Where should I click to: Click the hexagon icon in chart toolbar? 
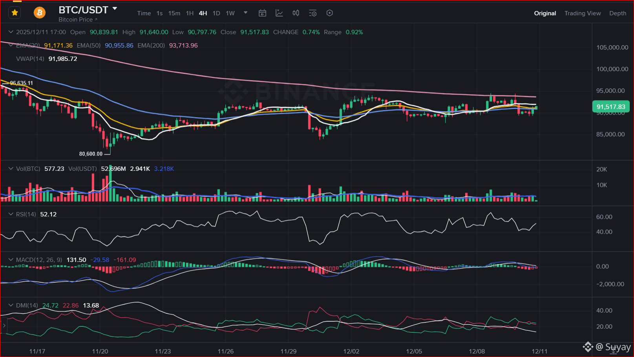tap(330, 13)
